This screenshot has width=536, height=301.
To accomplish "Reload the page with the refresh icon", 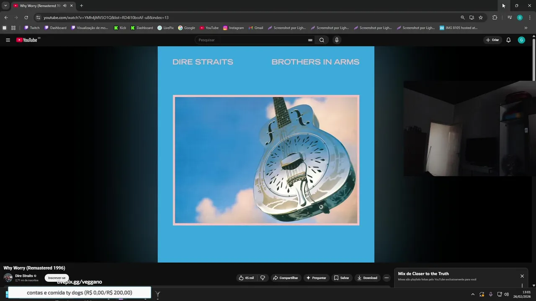I will coord(26,18).
